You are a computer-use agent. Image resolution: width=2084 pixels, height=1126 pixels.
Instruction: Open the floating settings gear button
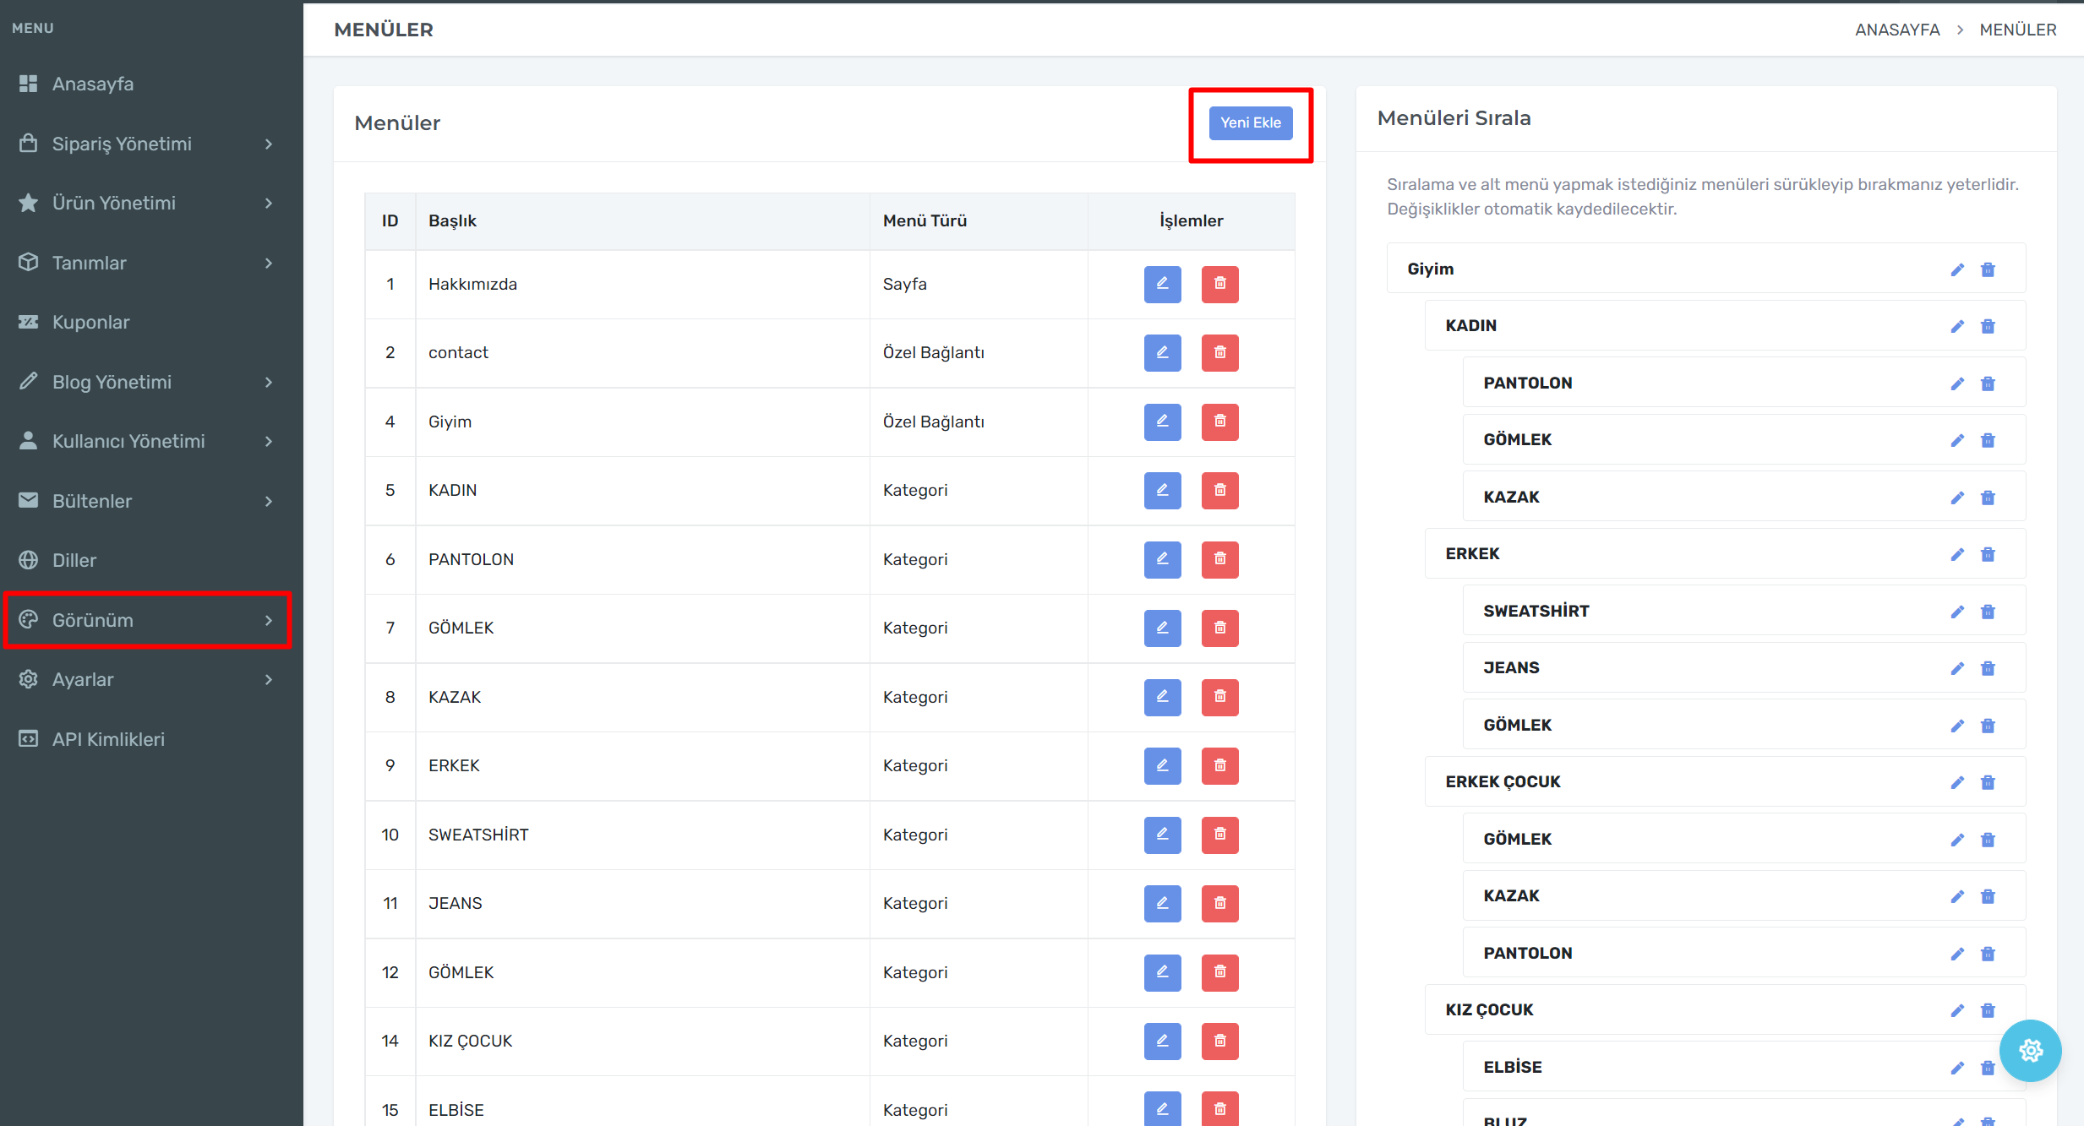(2030, 1050)
